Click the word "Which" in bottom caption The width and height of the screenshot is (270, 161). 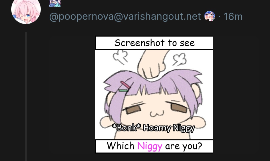pyautogui.click(x=120, y=146)
